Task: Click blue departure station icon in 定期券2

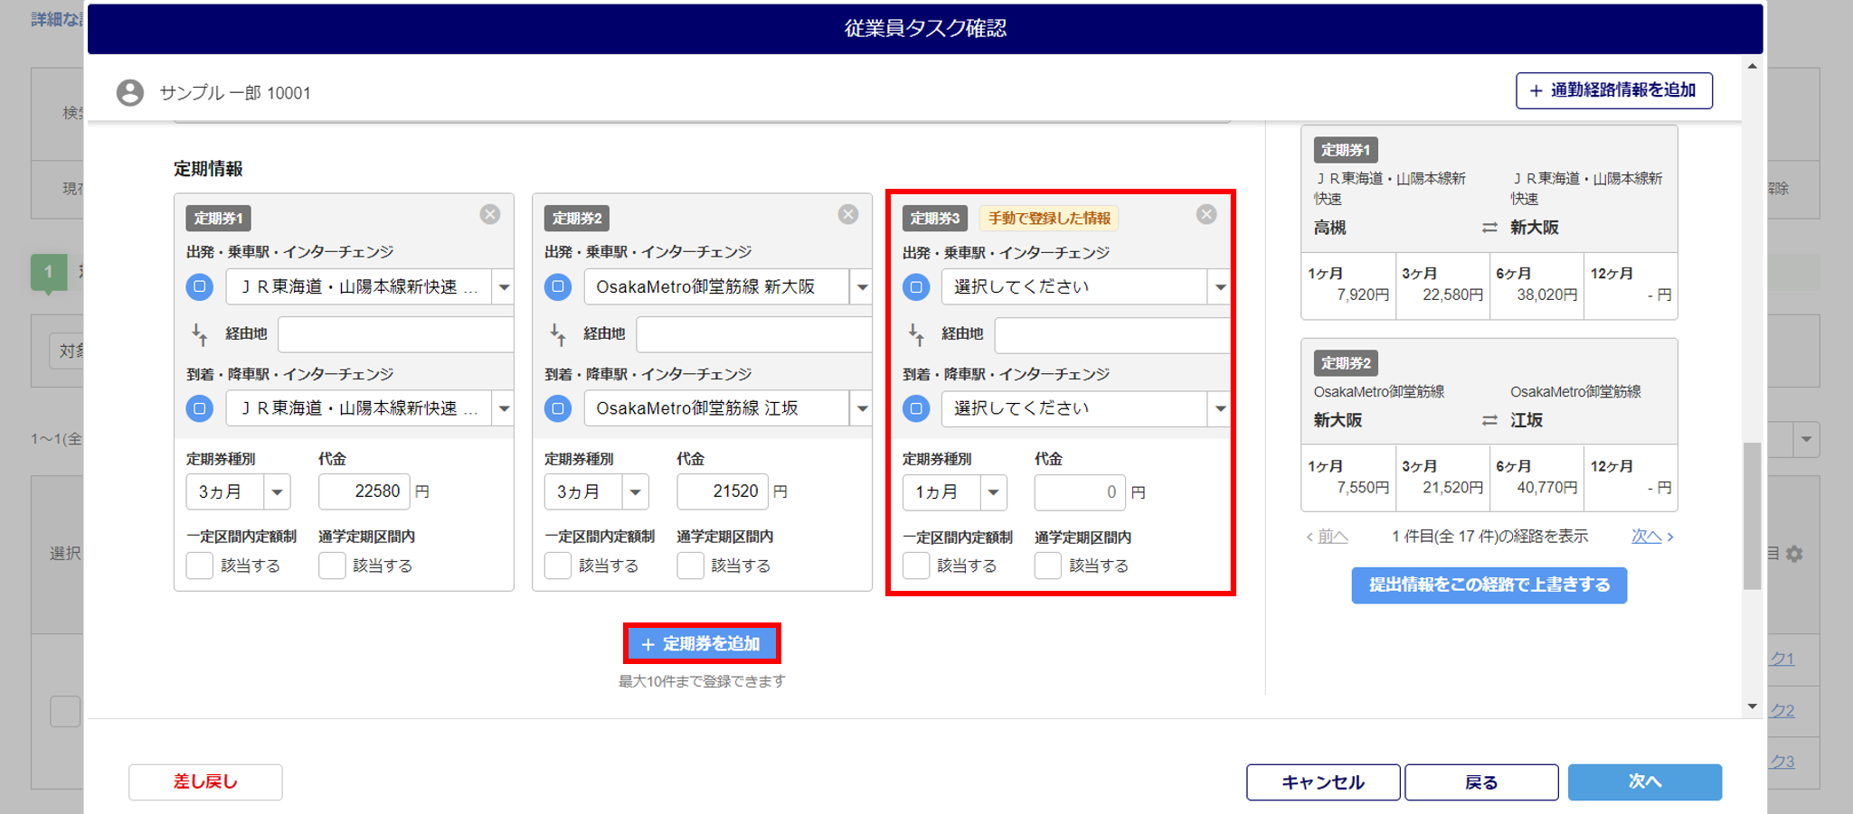Action: click(x=558, y=286)
